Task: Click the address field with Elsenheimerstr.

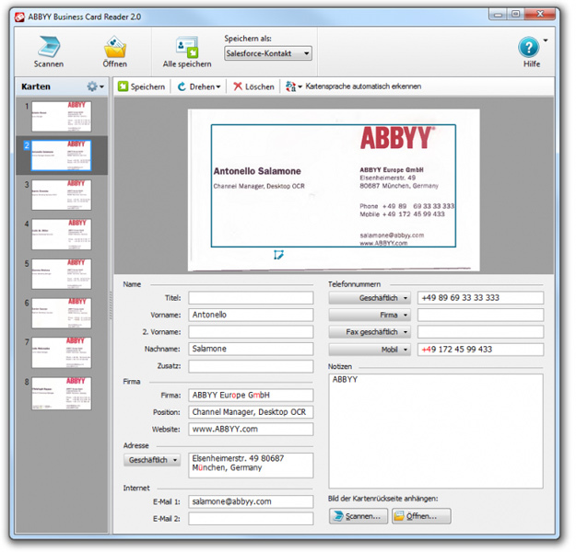Action: [x=251, y=466]
